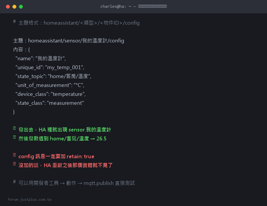Click the red close window button
Image resolution: width=267 pixels, height=206 pixels.
[x=8, y=7]
